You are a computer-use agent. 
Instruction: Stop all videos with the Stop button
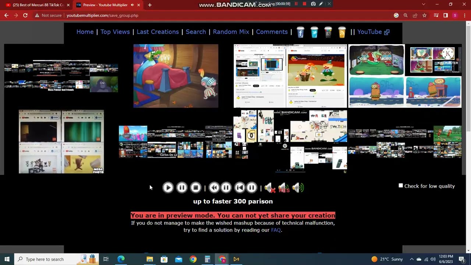click(196, 188)
